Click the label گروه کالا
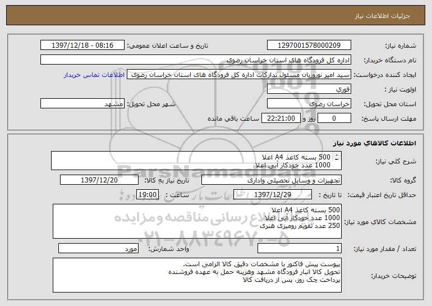The height and width of the screenshot is (306, 432). tap(403, 181)
